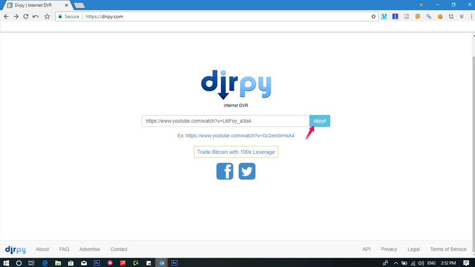Close the Dirpy | Internet DVR tab
The width and height of the screenshot is (475, 267).
66,5
